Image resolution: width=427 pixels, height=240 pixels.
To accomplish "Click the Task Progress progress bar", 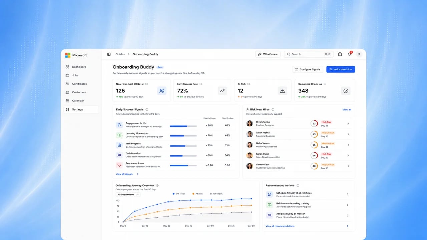I will coord(183,146).
